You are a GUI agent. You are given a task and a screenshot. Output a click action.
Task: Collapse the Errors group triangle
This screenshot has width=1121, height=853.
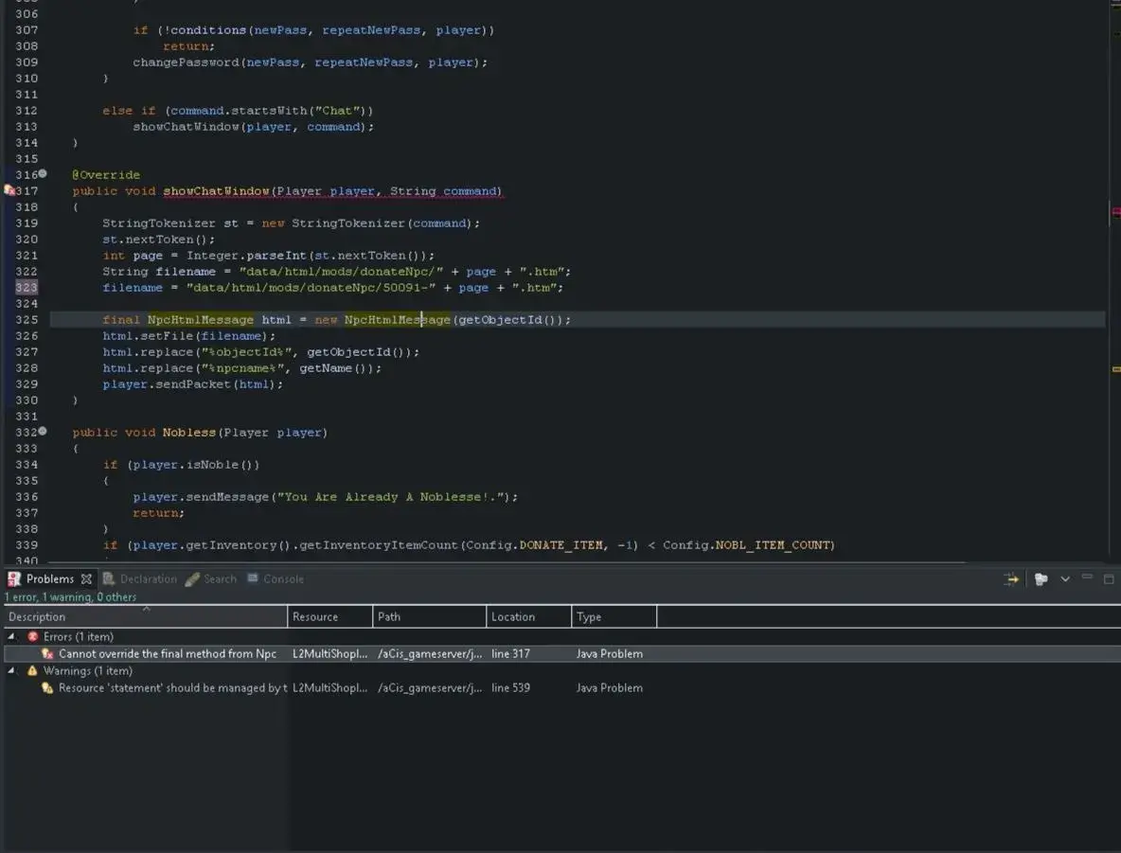click(11, 635)
